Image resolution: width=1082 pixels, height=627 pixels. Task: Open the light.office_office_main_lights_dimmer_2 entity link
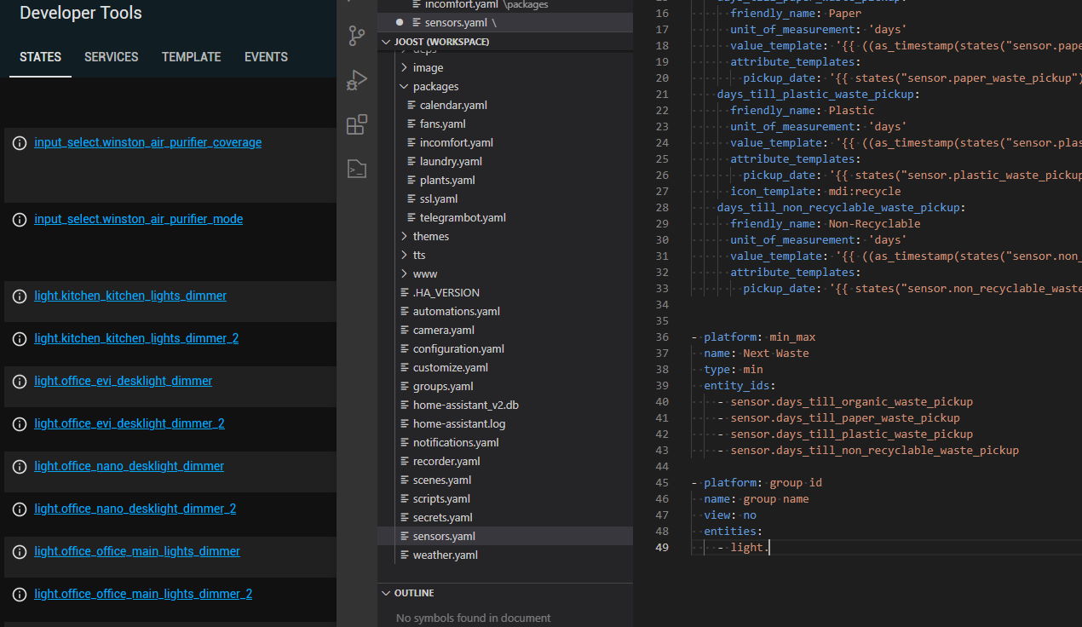pos(143,594)
